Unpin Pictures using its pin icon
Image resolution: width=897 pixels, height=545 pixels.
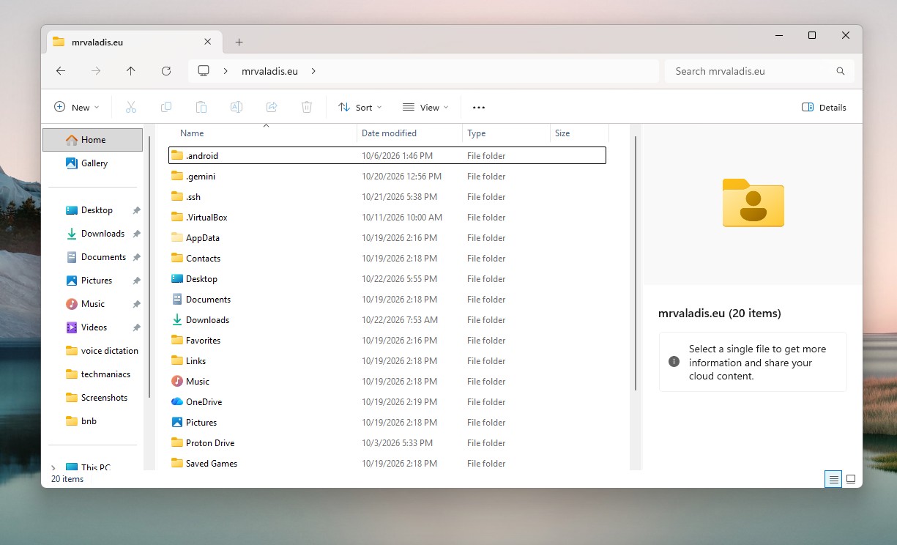point(136,281)
